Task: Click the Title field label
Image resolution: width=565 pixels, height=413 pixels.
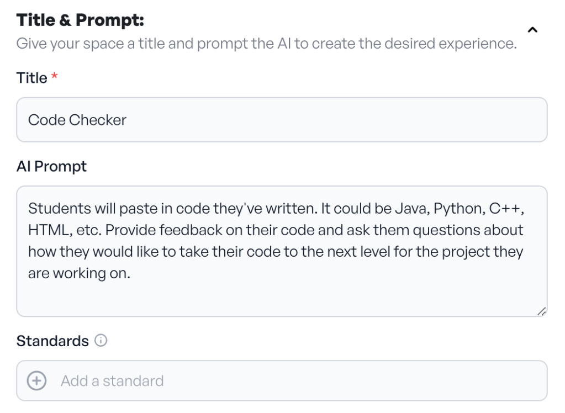Action: 31,78
